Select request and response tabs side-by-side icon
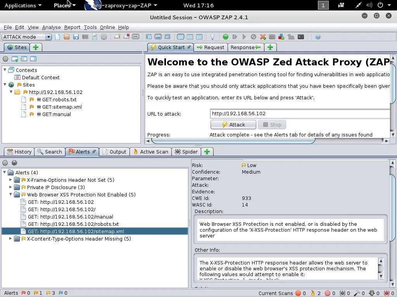The height and width of the screenshot is (297, 397). click(x=181, y=37)
